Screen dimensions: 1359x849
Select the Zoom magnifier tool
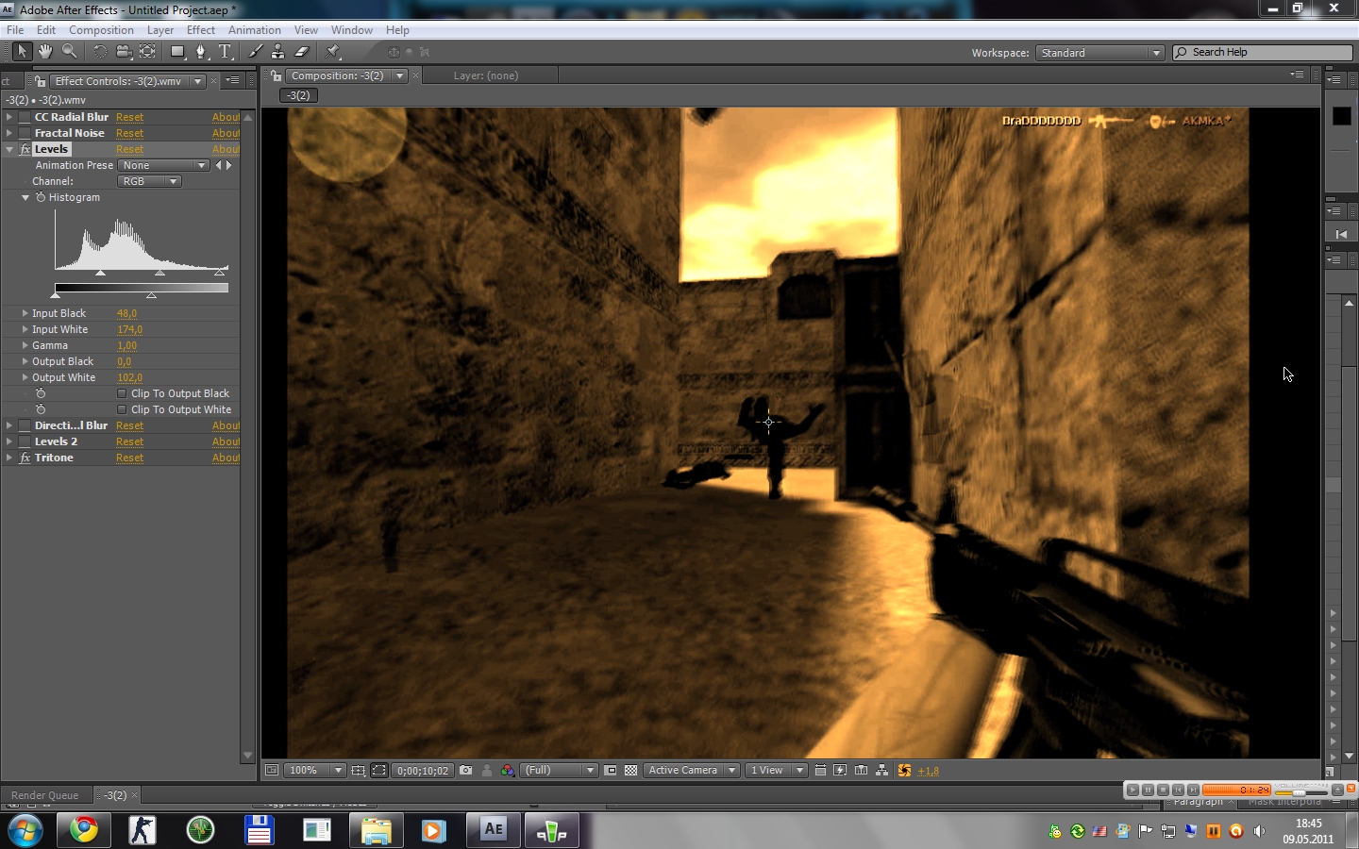pyautogui.click(x=69, y=52)
